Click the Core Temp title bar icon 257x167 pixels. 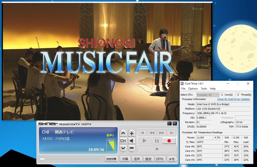(182, 83)
